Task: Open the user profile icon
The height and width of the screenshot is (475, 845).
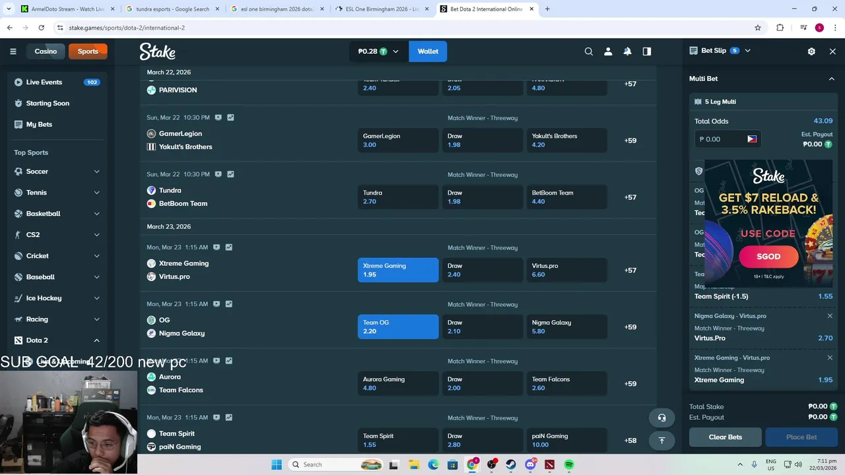Action: click(608, 51)
